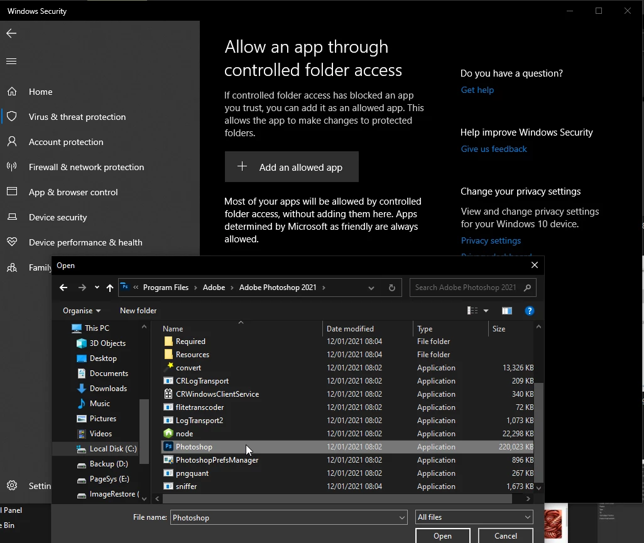Select App & browser control

[x=73, y=192]
